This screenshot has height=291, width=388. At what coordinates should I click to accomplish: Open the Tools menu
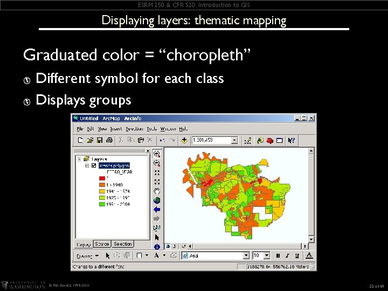(x=151, y=129)
